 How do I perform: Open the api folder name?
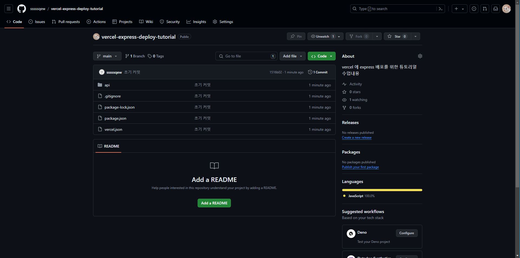click(107, 85)
